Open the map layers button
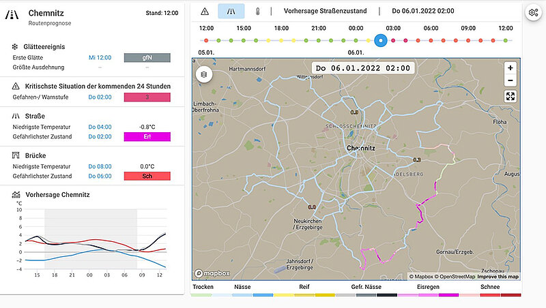546x308 pixels. point(205,74)
